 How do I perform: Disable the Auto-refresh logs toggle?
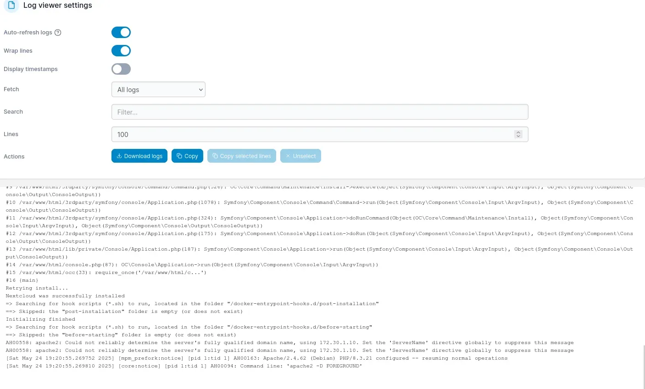121,33
